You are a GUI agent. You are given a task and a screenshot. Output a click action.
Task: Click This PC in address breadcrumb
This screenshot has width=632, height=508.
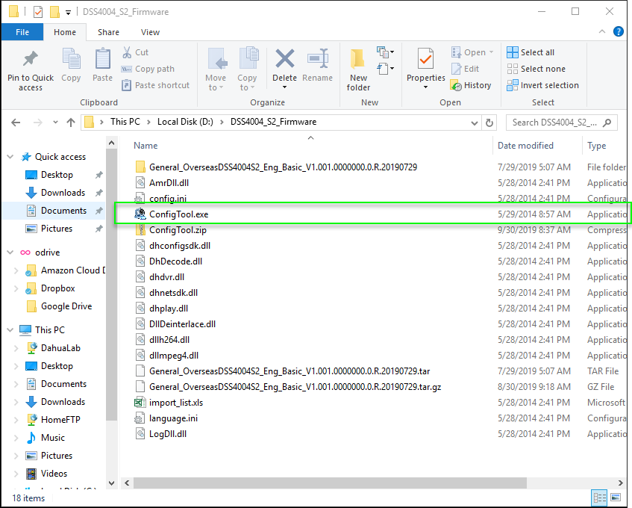point(125,122)
